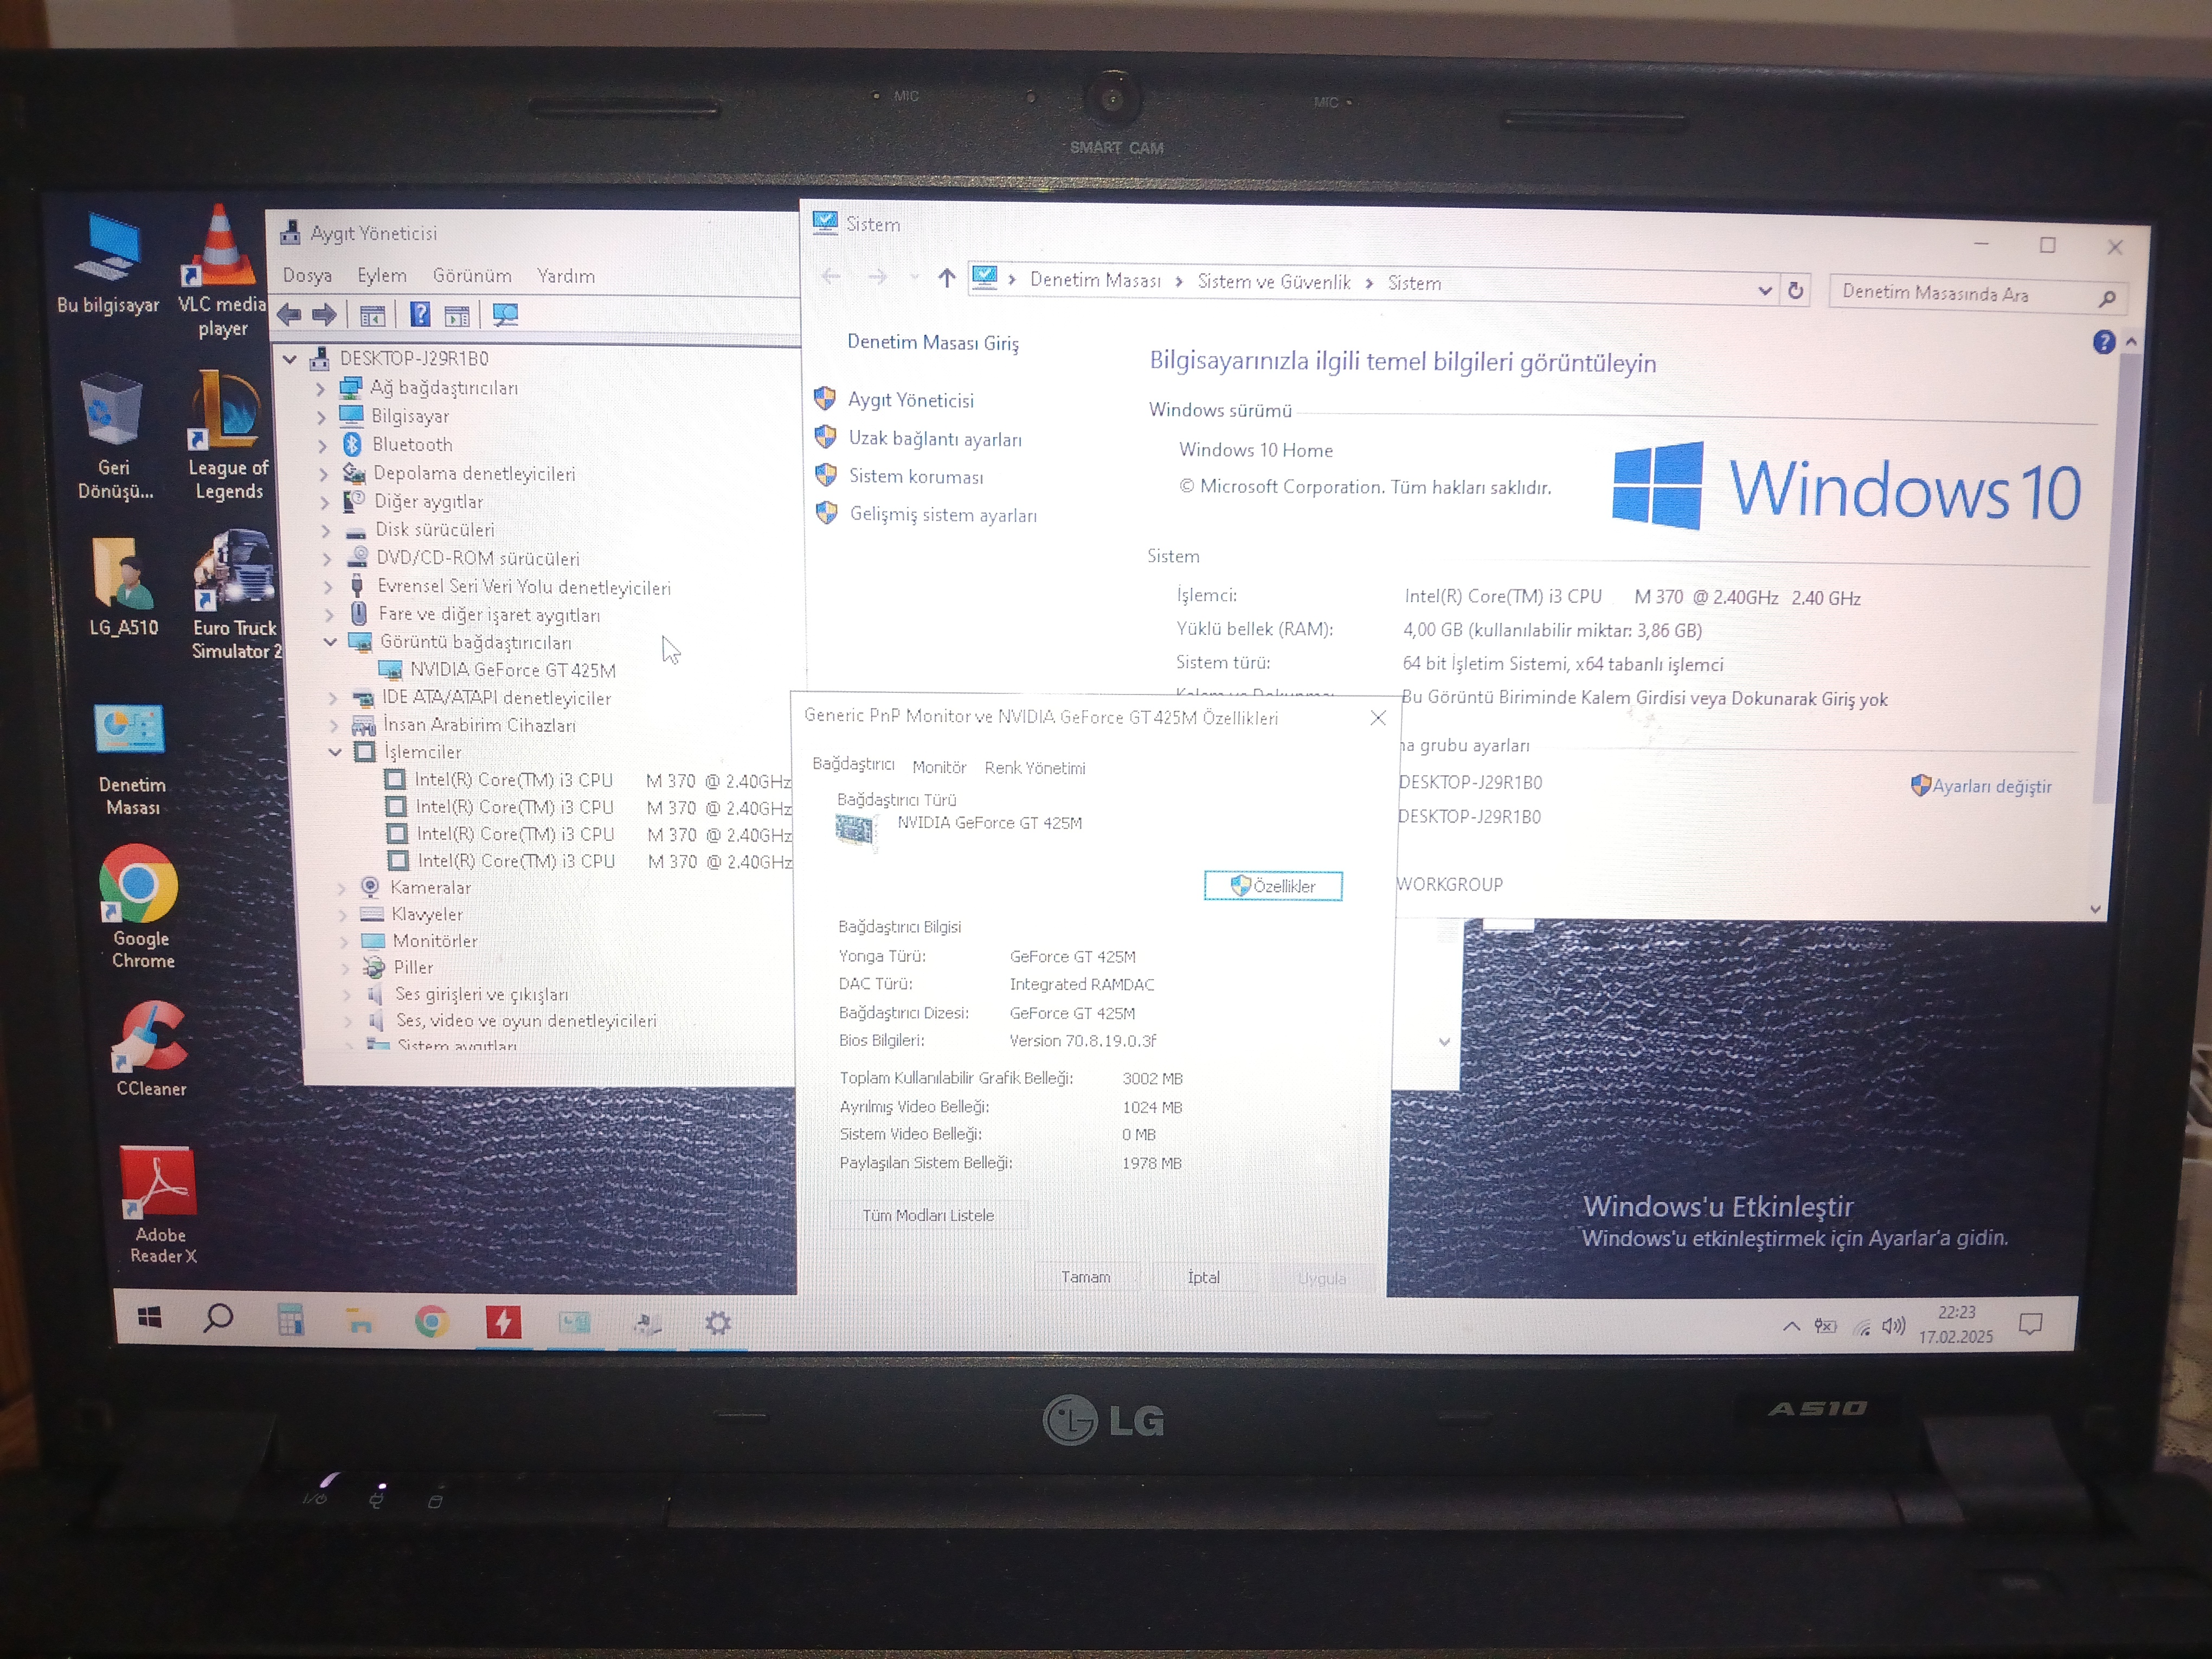Open Denetim Masası desktop icon

(131, 760)
